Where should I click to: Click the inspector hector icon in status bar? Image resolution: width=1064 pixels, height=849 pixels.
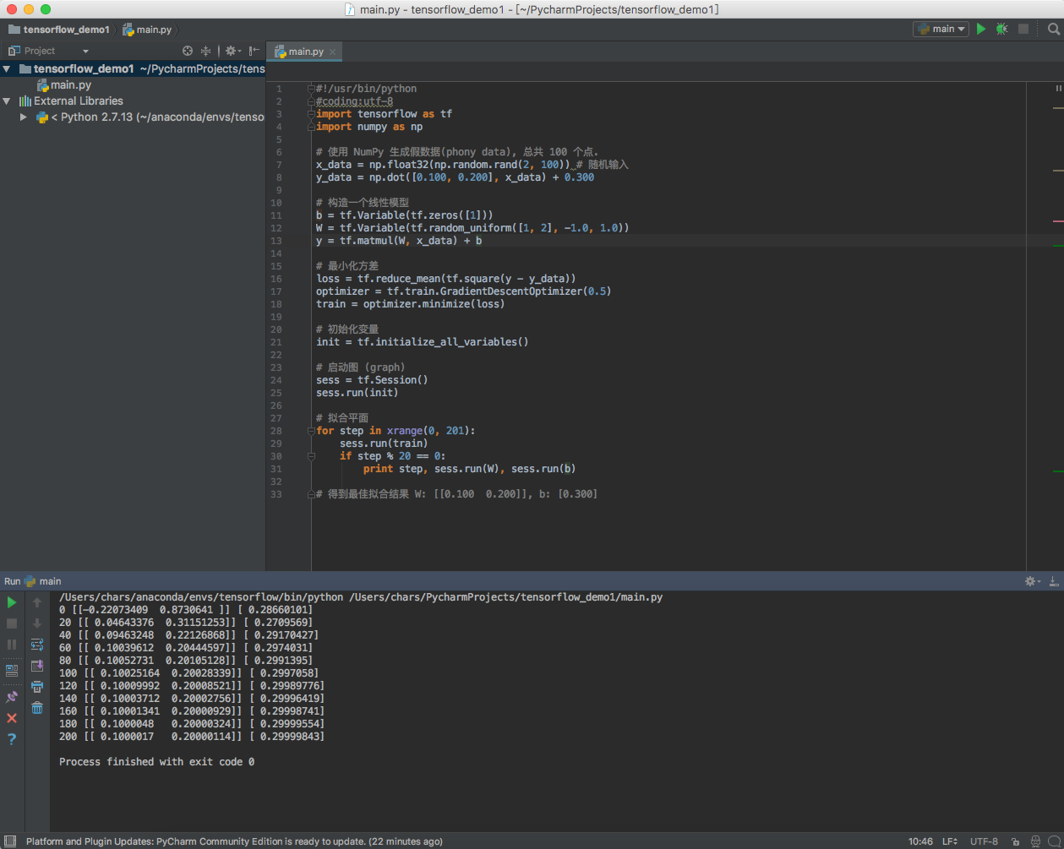click(1035, 841)
